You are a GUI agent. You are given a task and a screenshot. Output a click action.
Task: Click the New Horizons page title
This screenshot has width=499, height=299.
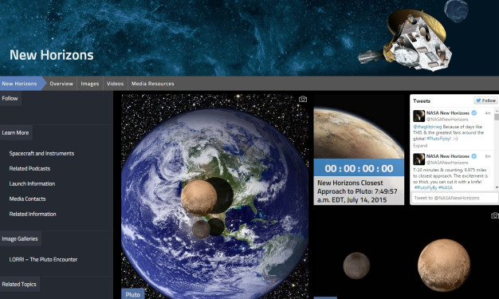(52, 55)
